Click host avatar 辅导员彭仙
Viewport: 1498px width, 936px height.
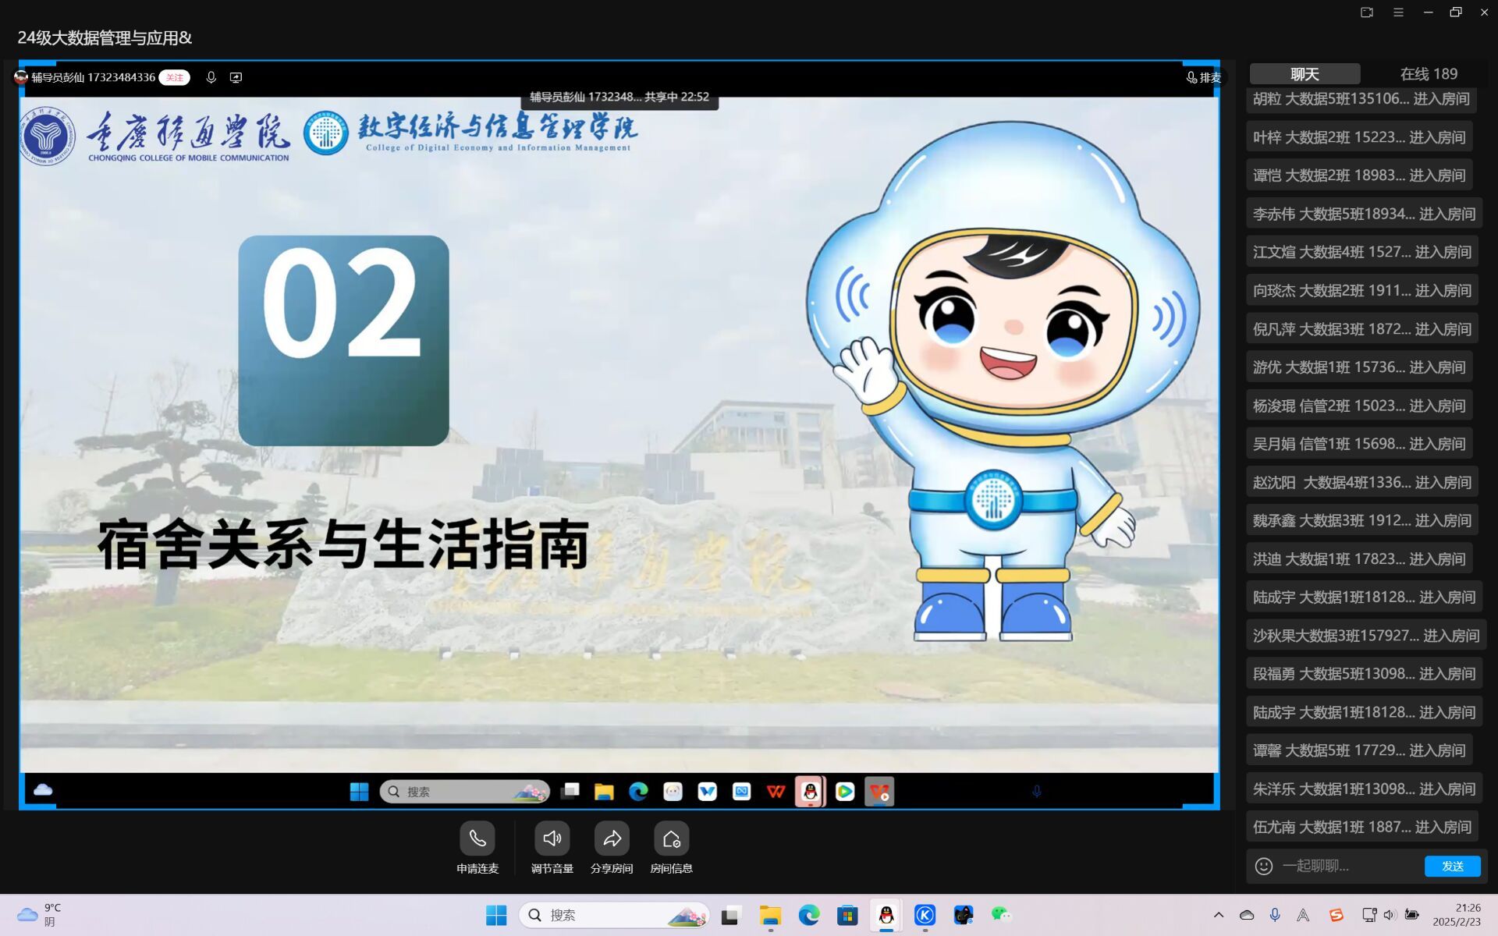[x=21, y=77]
